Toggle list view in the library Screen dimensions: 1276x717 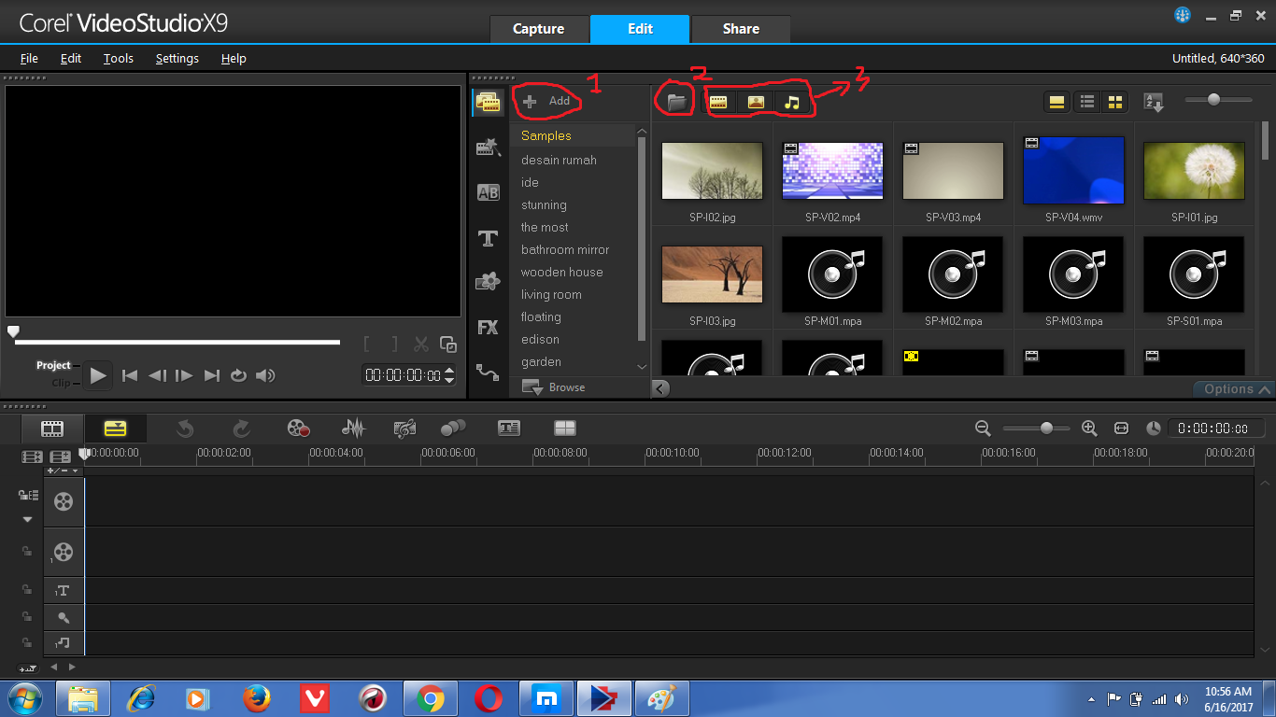point(1086,101)
